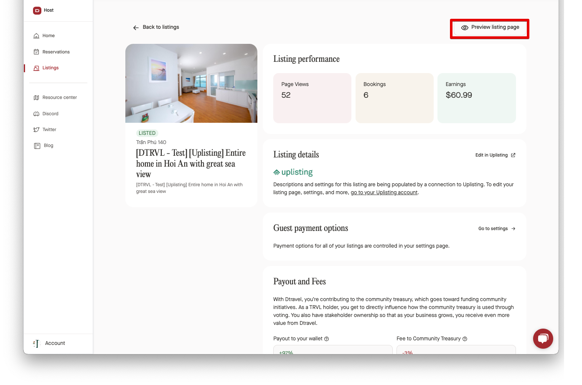582x385 pixels.
Task: Click the Listing performance heading
Action: (x=306, y=59)
